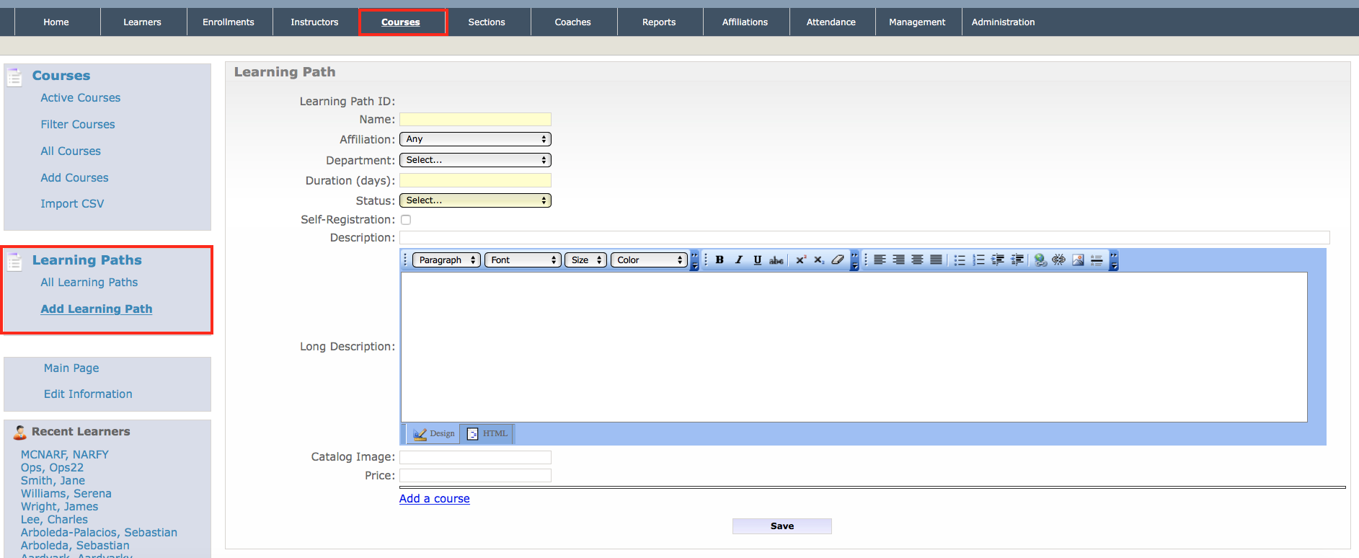Click the justify alignment icon
The image size is (1359, 558).
[x=936, y=260]
